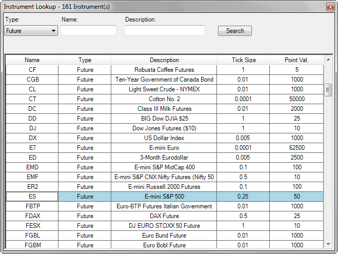Select the DC instrument name cell
Viewport: 338px width, 254px height.
coord(32,109)
